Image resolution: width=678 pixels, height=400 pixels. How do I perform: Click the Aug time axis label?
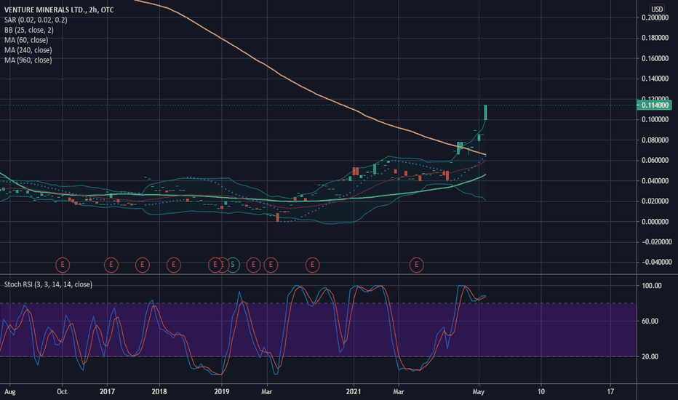(10, 392)
